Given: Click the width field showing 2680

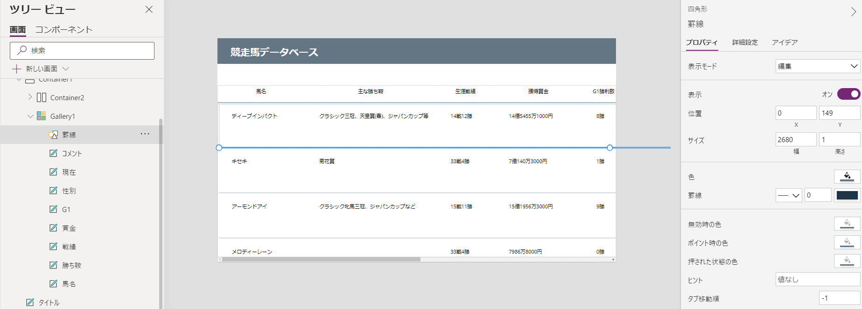Looking at the screenshot, I should pos(796,139).
